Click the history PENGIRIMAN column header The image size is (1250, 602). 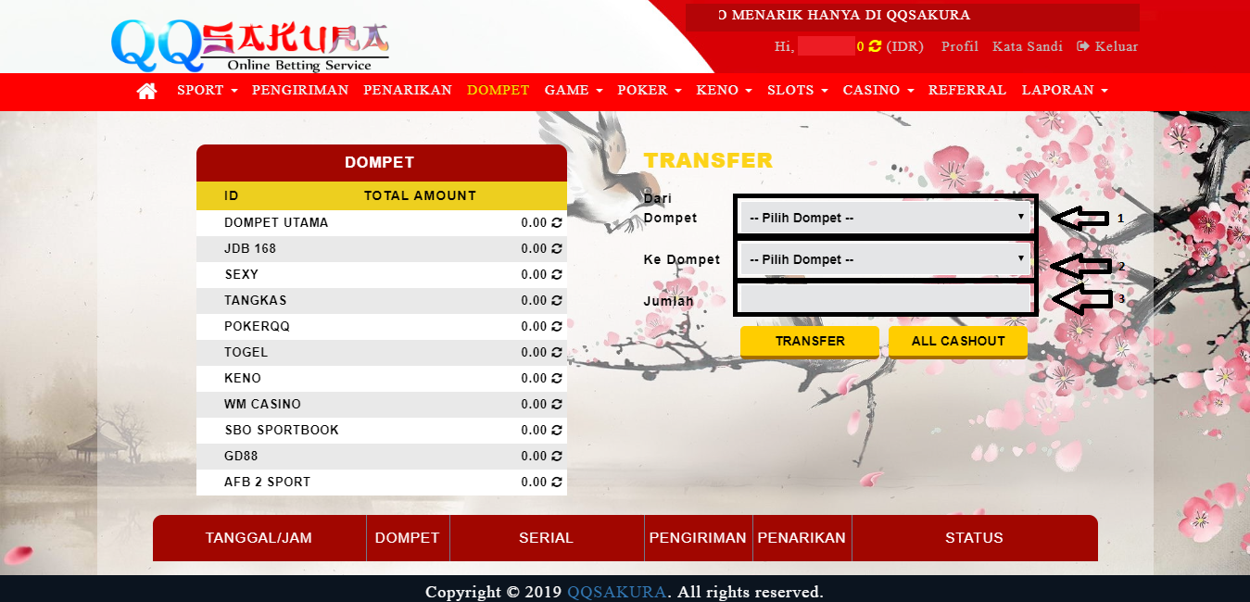pyautogui.click(x=698, y=538)
